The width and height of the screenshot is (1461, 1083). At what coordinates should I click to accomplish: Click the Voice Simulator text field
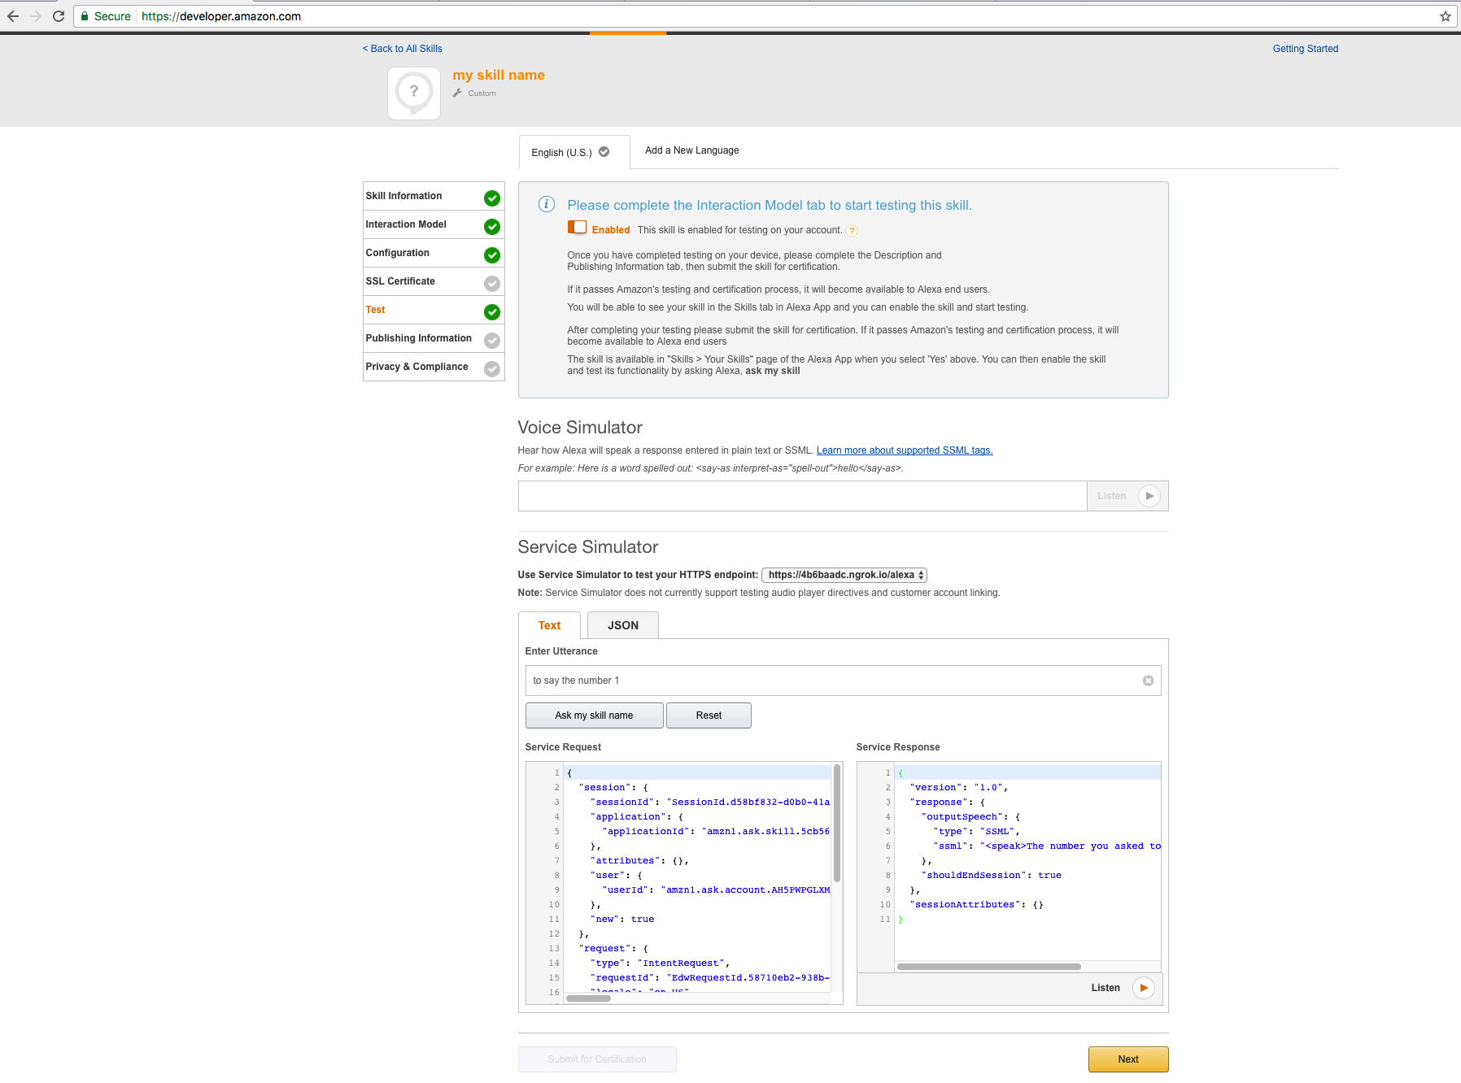point(802,496)
